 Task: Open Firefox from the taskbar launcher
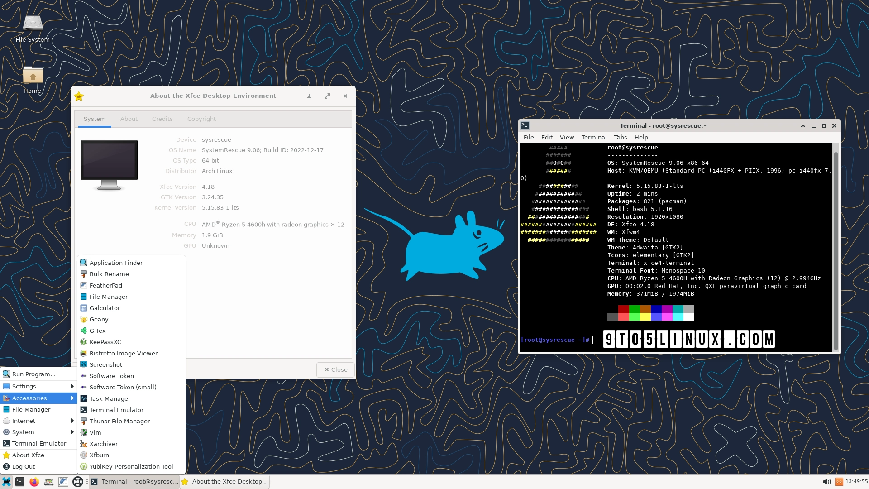(34, 482)
